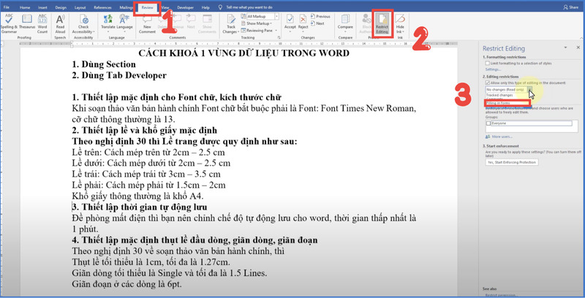Click the horizontal ruler above the document
The width and height of the screenshot is (585, 298).
[x=239, y=44]
